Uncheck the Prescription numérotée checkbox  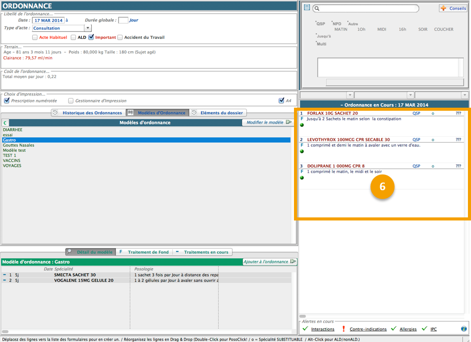(x=7, y=100)
